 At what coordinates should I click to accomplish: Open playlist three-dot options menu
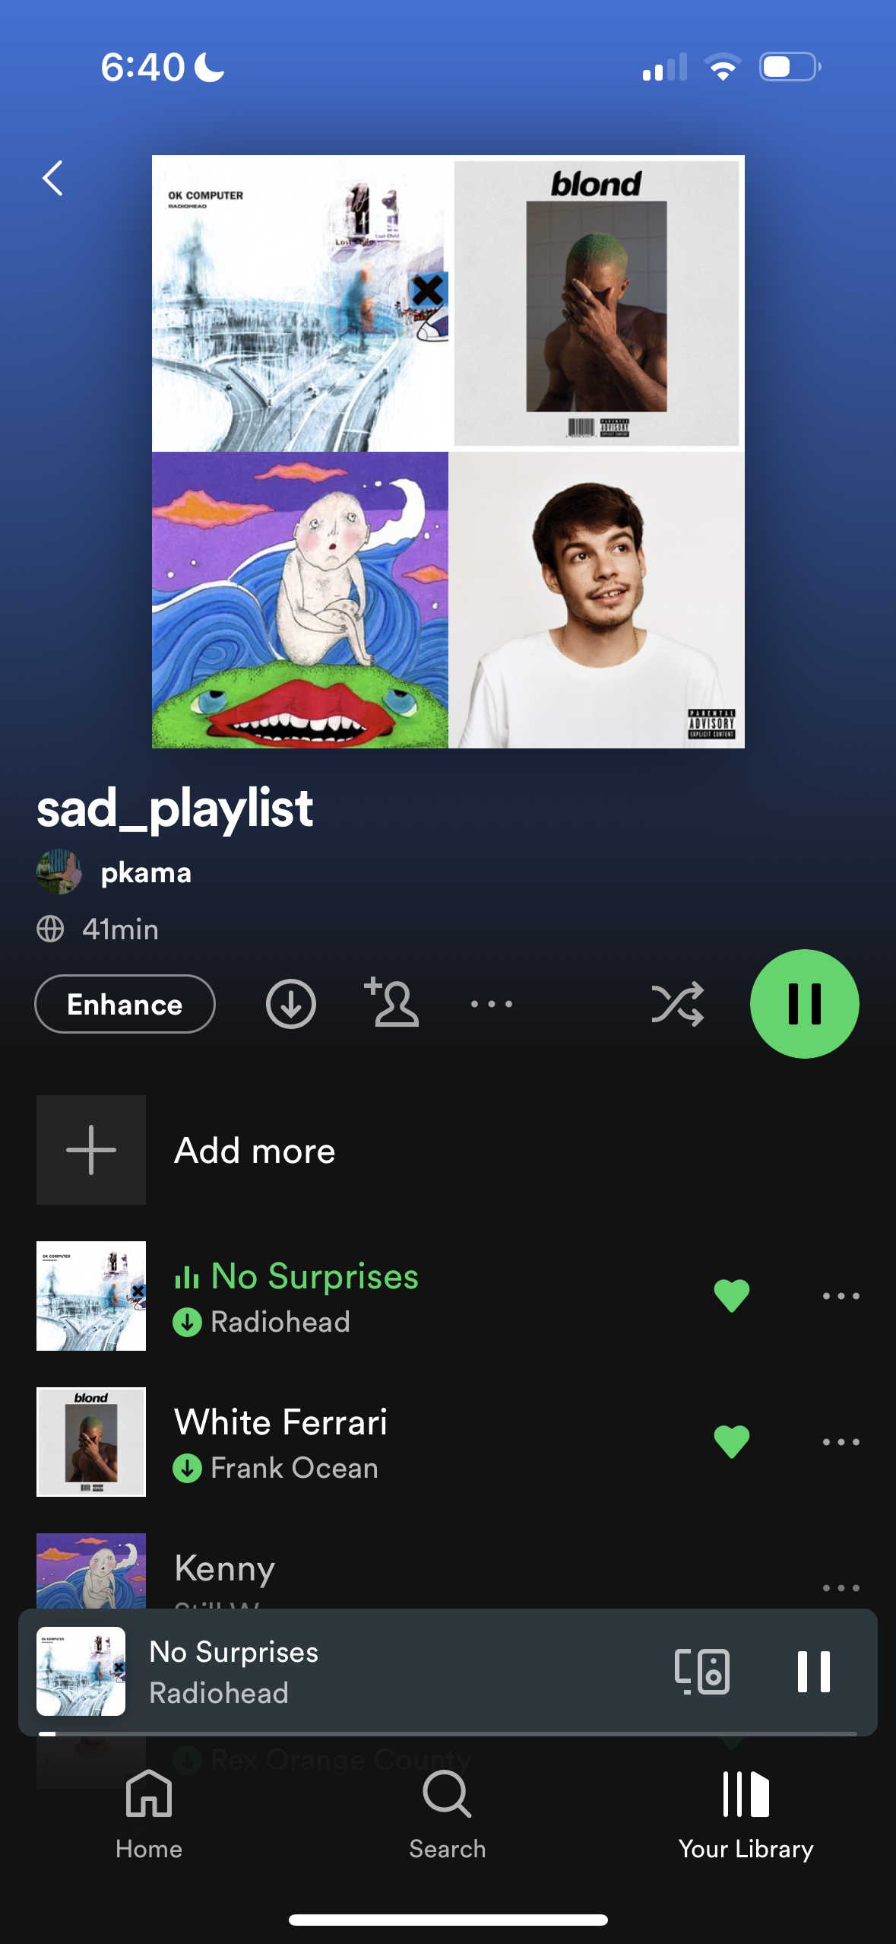492,1004
